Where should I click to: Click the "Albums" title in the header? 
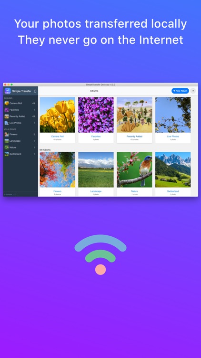point(94,91)
